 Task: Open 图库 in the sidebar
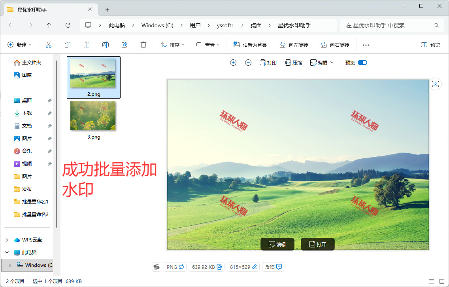tap(23, 75)
